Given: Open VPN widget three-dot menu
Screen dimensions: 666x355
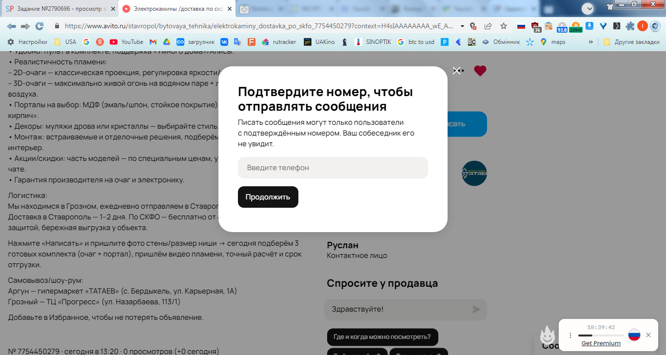Looking at the screenshot, I should 570,335.
